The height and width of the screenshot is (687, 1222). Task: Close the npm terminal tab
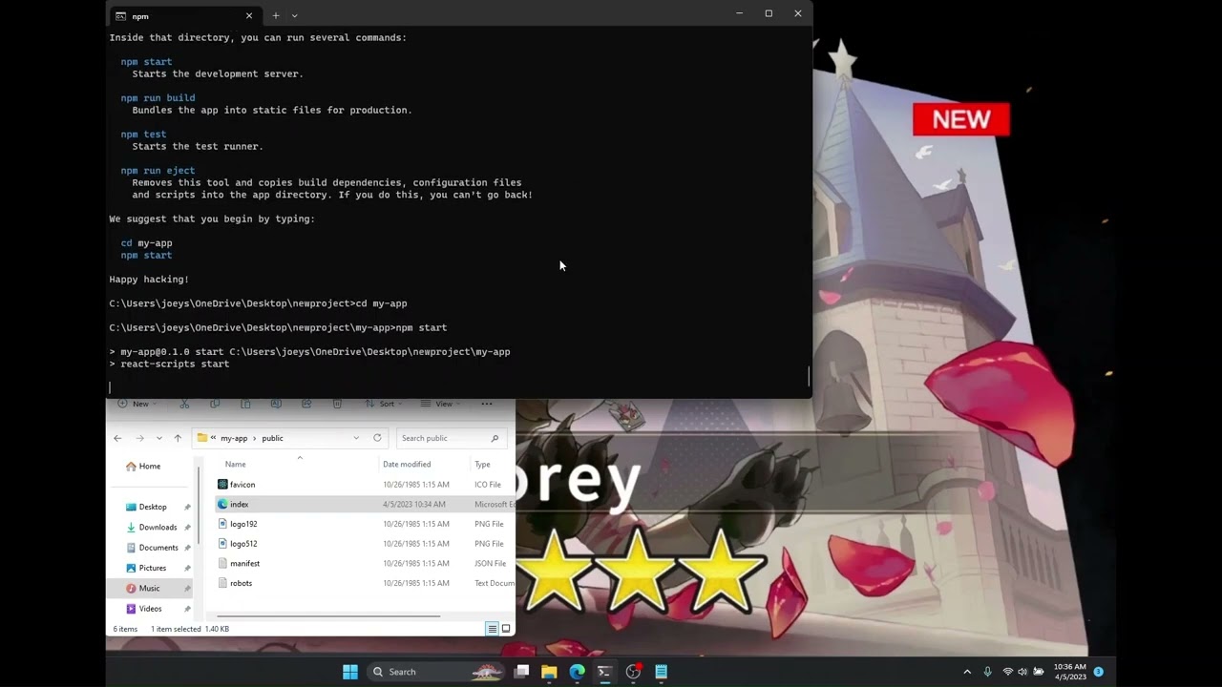click(249, 15)
